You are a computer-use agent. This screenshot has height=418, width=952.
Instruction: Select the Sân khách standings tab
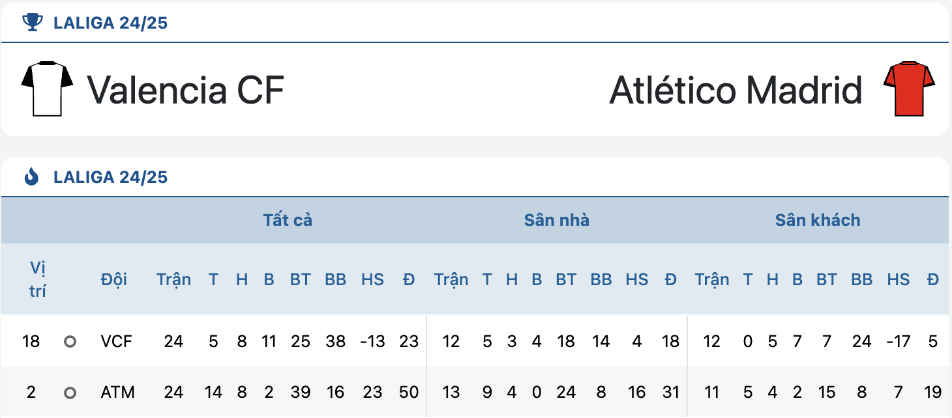click(818, 220)
